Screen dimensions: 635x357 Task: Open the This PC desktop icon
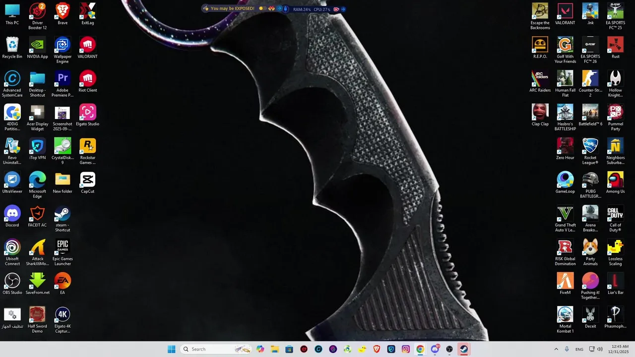click(x=12, y=14)
